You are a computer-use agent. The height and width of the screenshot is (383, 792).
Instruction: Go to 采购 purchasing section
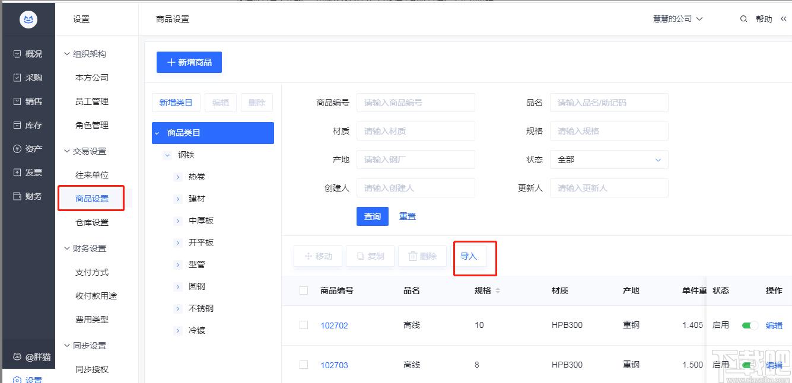(x=28, y=78)
